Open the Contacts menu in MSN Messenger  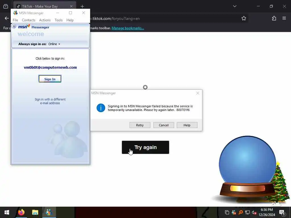coord(29,20)
